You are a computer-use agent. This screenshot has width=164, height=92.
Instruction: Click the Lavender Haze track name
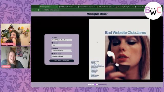click(x=95, y=61)
